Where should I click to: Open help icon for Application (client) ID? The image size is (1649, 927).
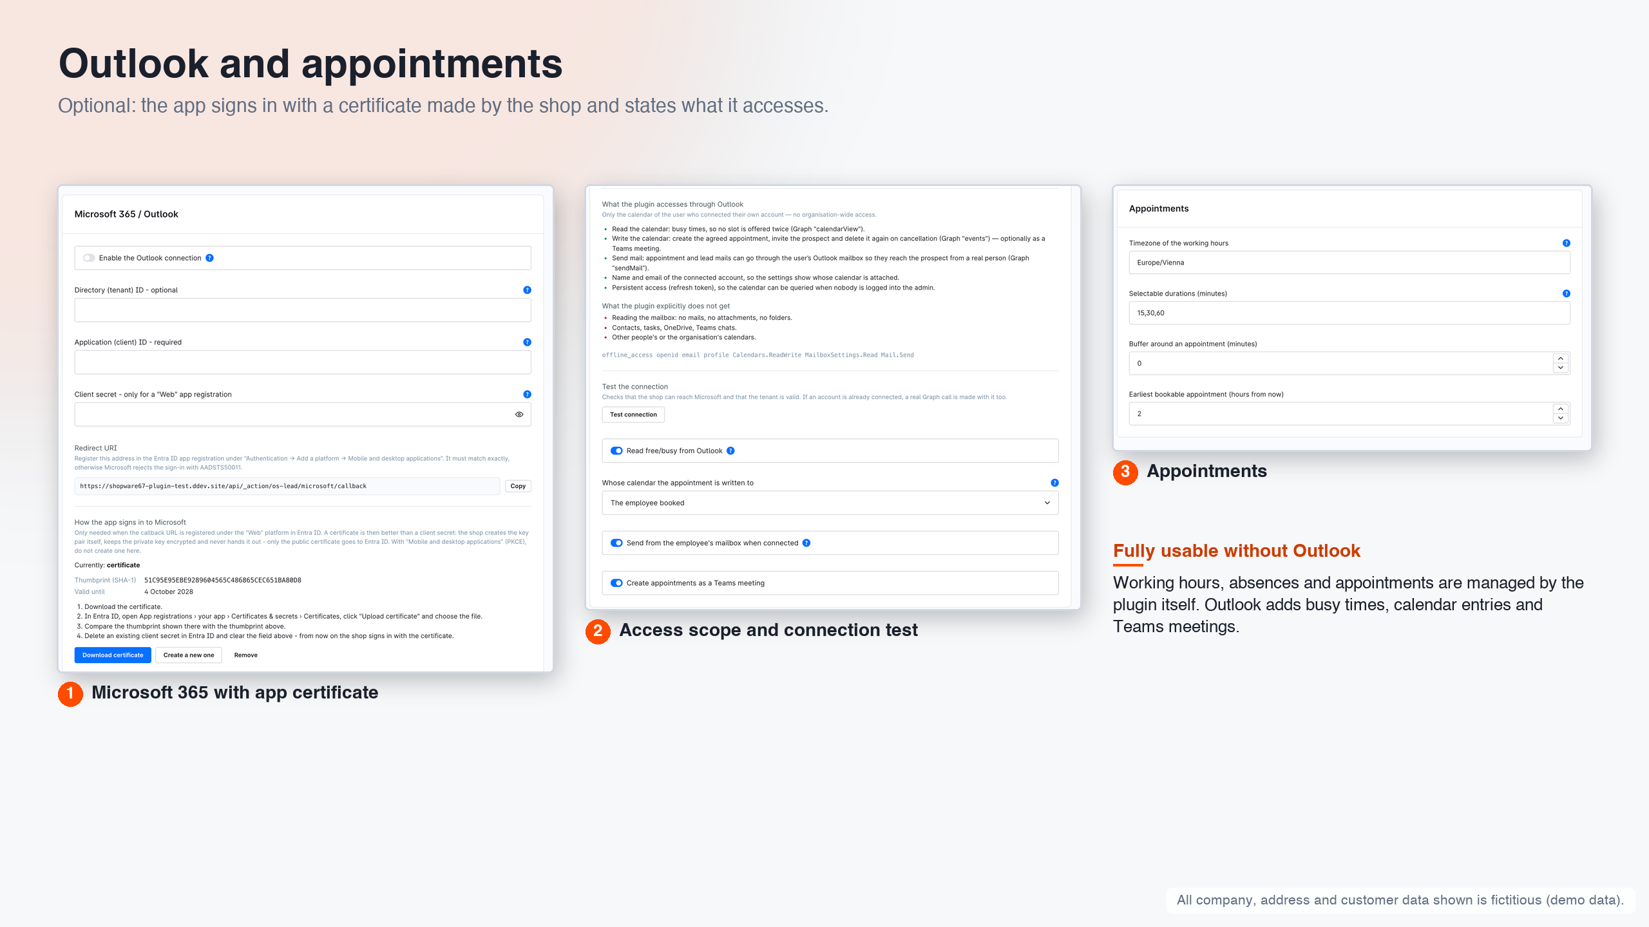527,342
